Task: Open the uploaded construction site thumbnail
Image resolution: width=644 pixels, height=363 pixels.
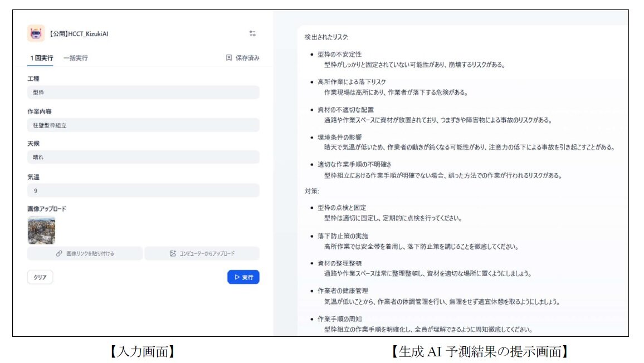Action: point(41,230)
